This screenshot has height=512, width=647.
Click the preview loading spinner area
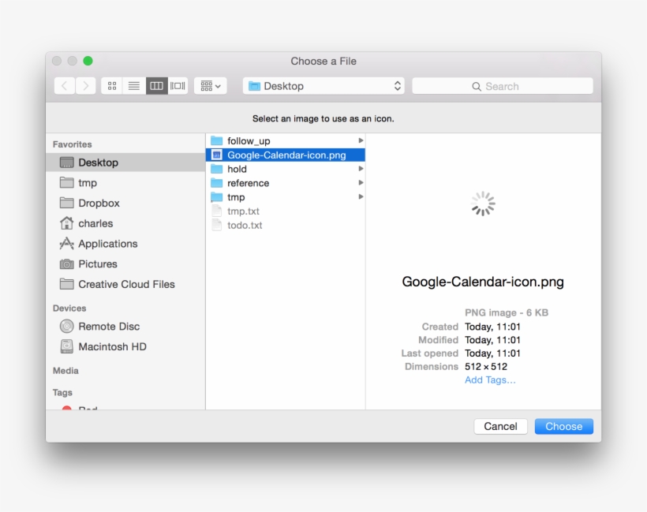pos(483,204)
